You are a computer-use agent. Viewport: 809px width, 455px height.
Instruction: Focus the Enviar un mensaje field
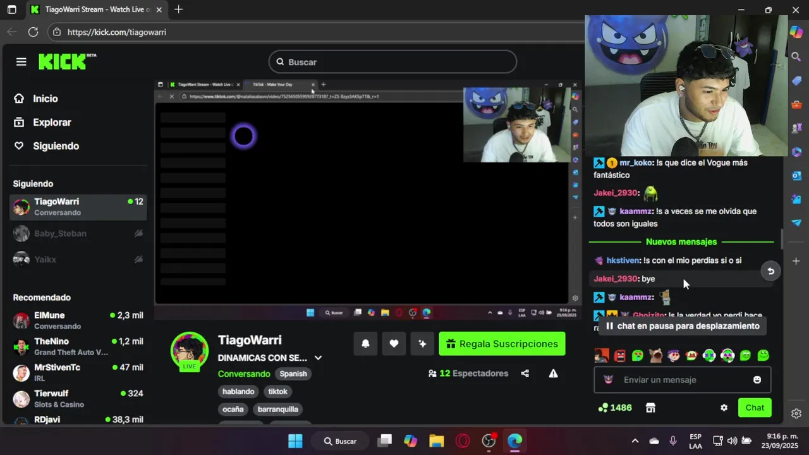point(682,380)
